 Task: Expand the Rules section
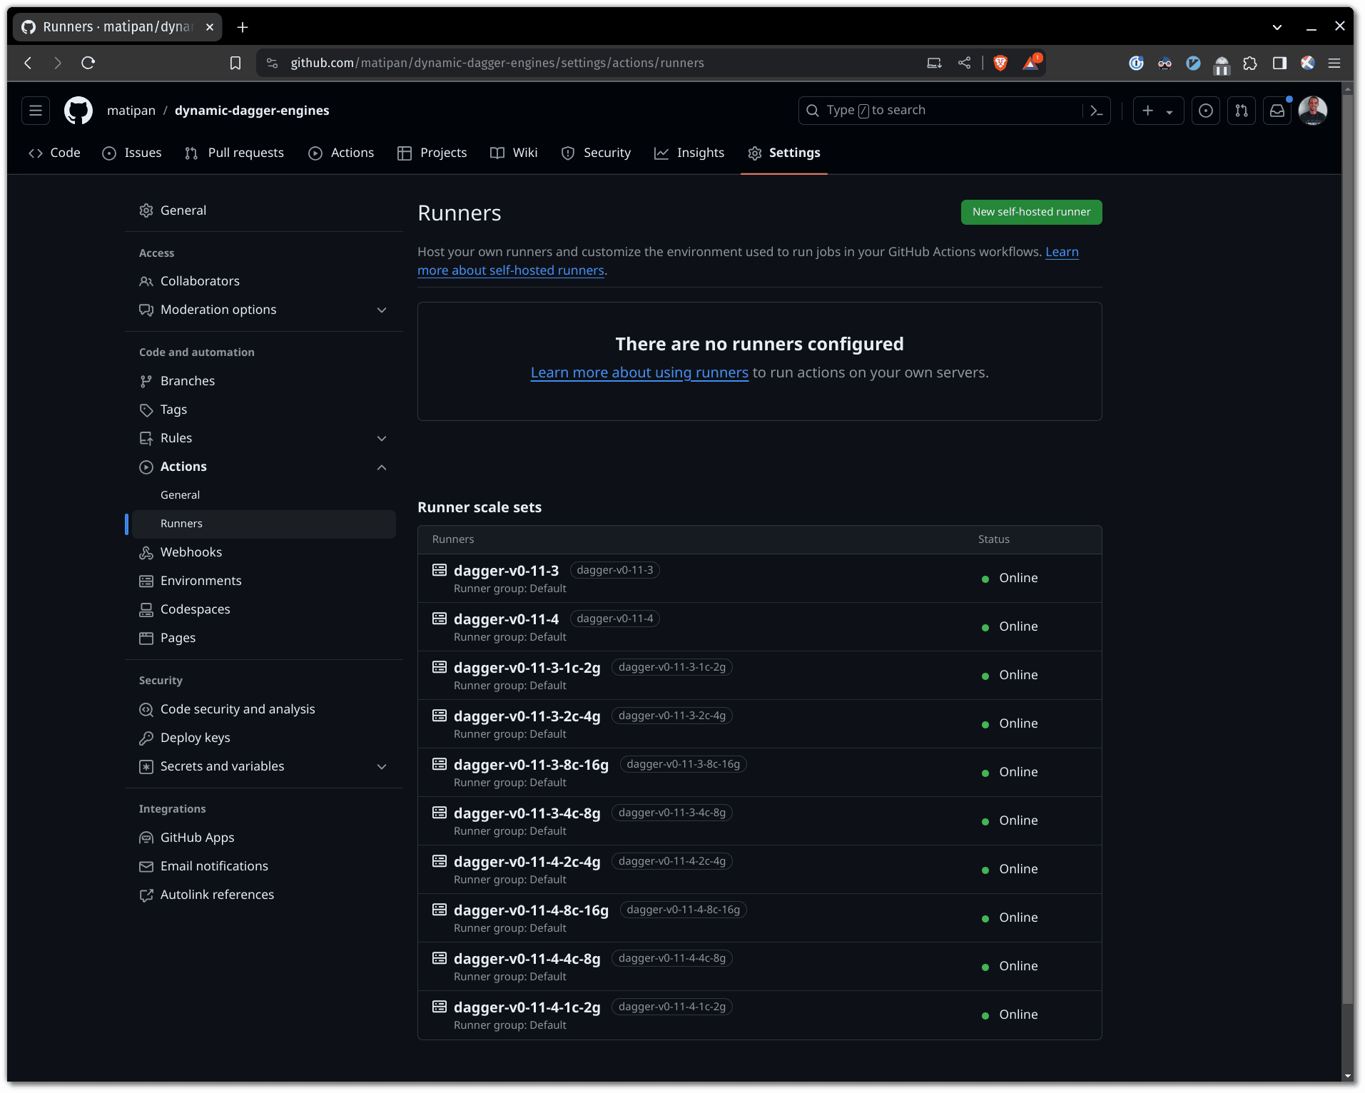pos(382,438)
